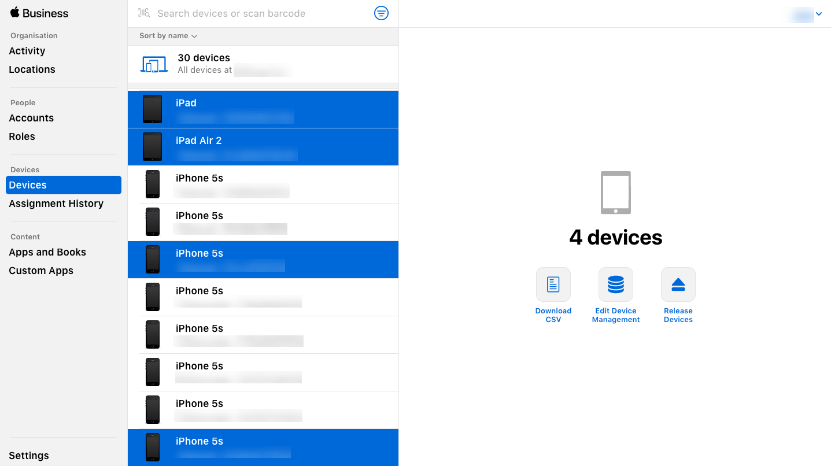Screen dimensions: 831x466
Task: Go to Custom Apps
Action: tap(41, 271)
